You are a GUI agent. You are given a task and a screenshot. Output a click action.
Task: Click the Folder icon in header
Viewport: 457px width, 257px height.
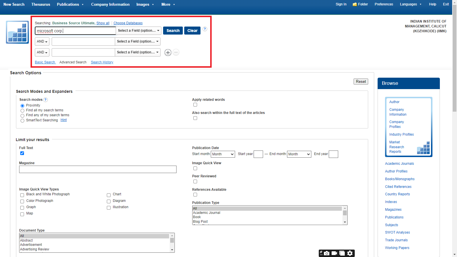coord(355,4)
